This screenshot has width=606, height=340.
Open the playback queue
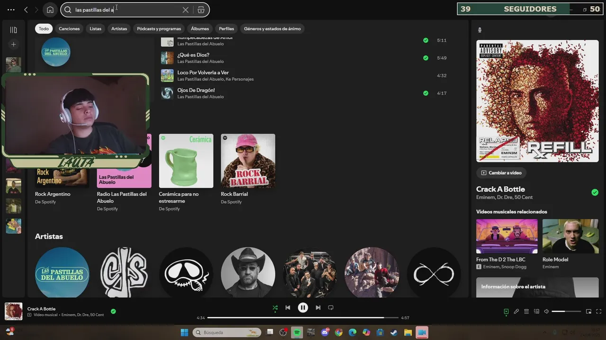(526, 312)
